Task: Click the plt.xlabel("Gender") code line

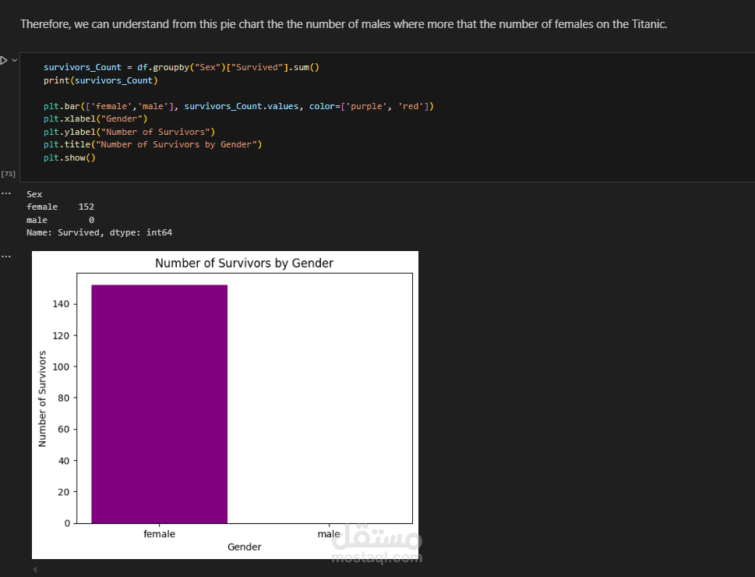Action: click(95, 119)
